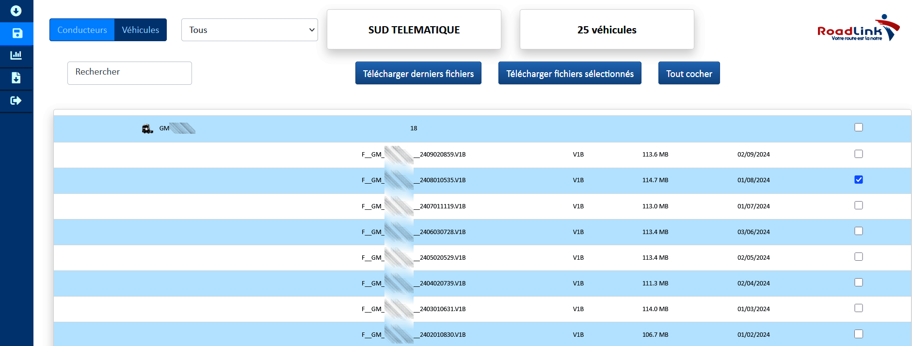Click file name ending 2409020859.V1B
The height and width of the screenshot is (346, 912).
[414, 155]
